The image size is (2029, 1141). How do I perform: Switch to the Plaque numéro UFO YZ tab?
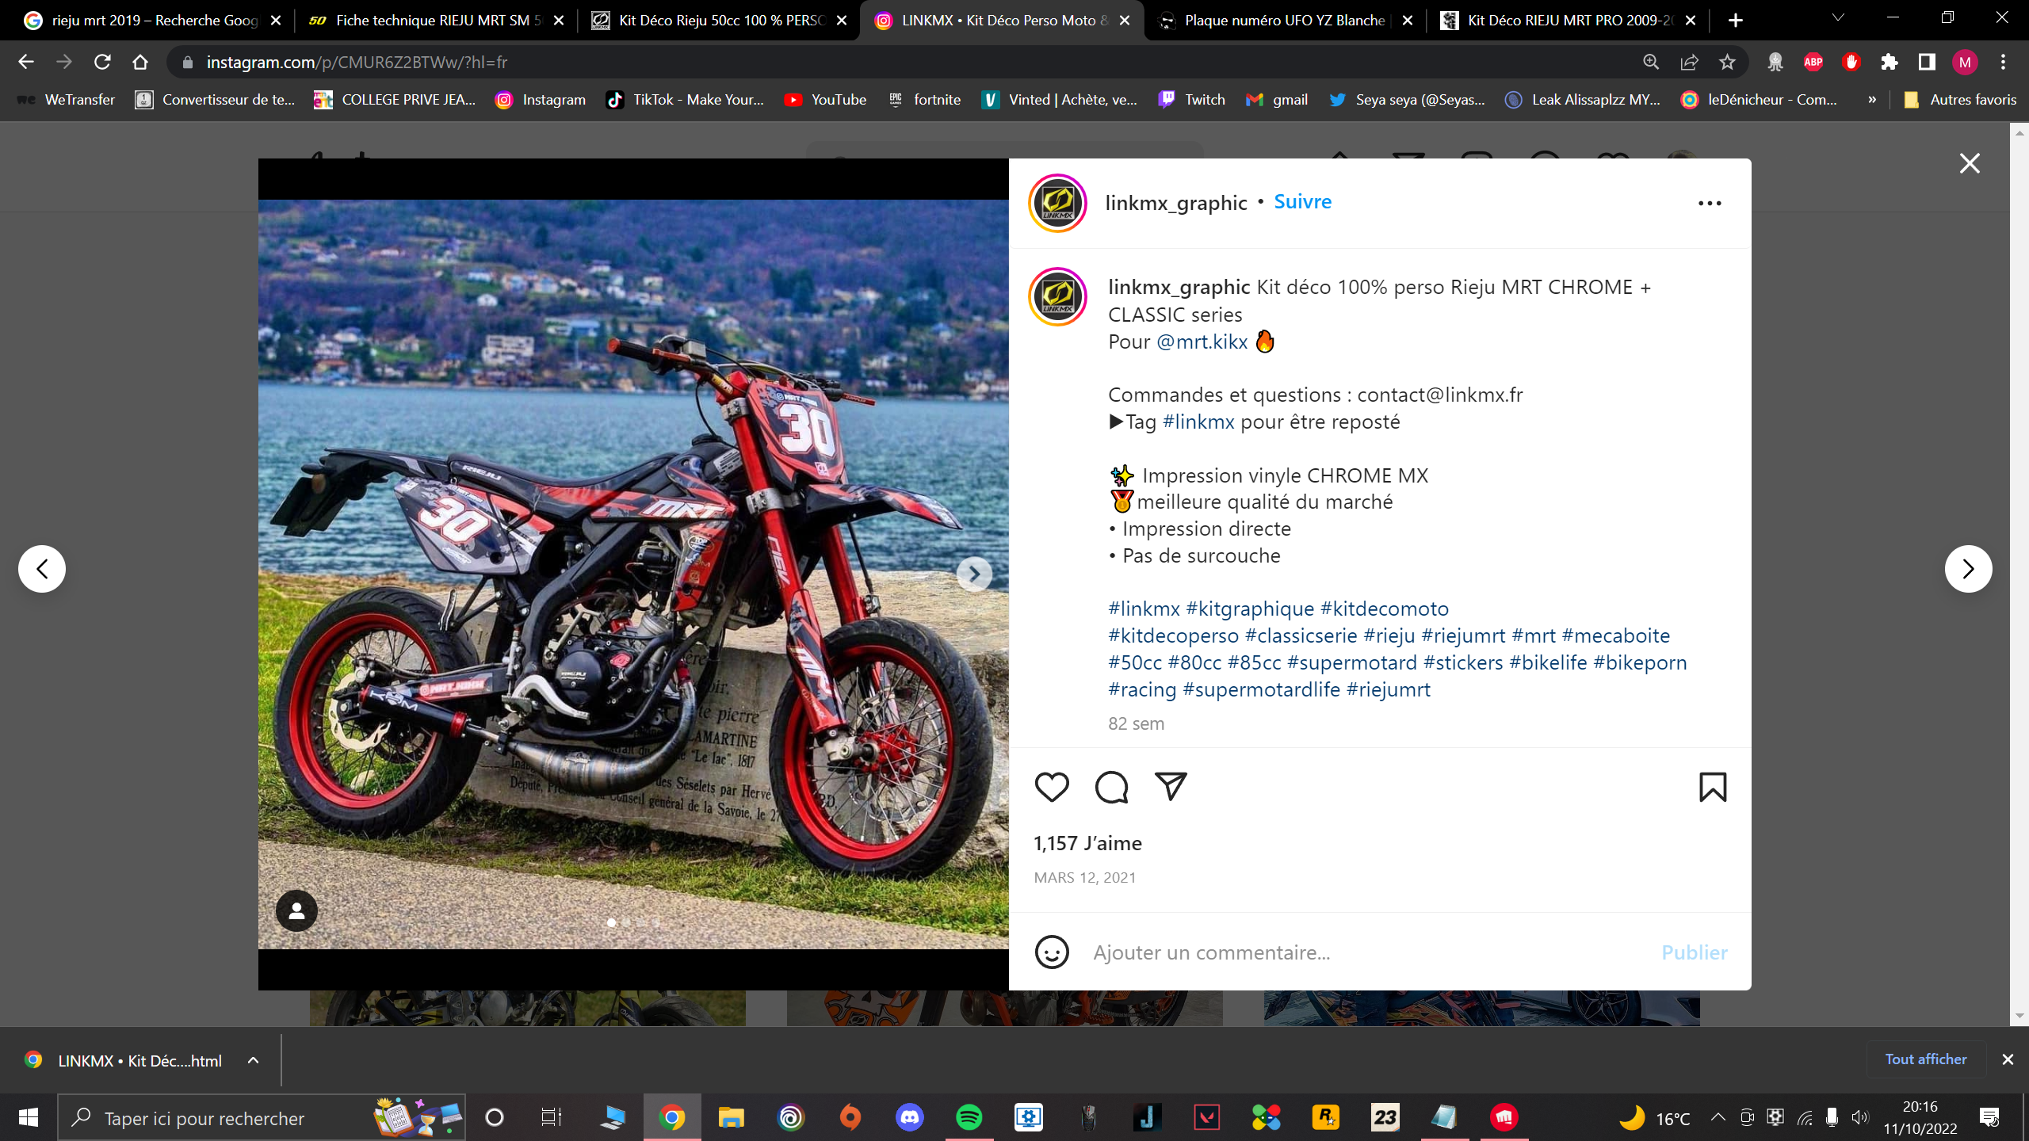click(x=1284, y=21)
